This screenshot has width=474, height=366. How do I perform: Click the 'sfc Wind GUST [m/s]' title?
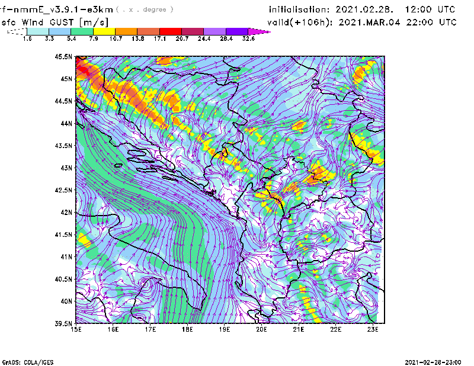55,23
